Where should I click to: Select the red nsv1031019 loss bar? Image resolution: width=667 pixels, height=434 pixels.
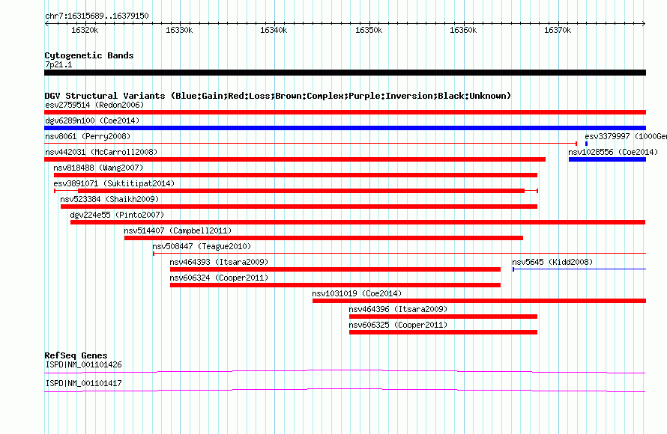click(x=480, y=301)
